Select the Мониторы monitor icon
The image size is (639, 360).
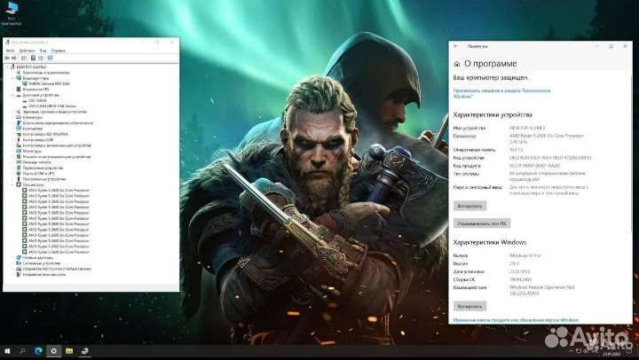pyautogui.click(x=19, y=151)
